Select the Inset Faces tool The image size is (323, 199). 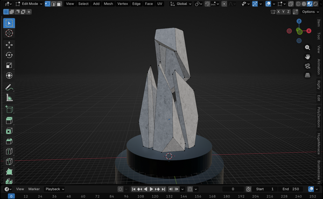click(x=9, y=131)
